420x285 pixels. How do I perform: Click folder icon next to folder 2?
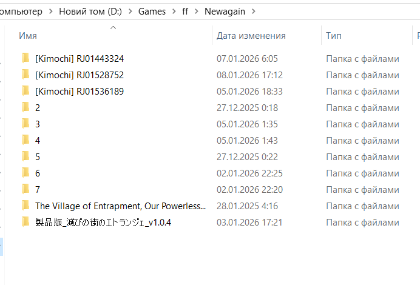pos(25,107)
